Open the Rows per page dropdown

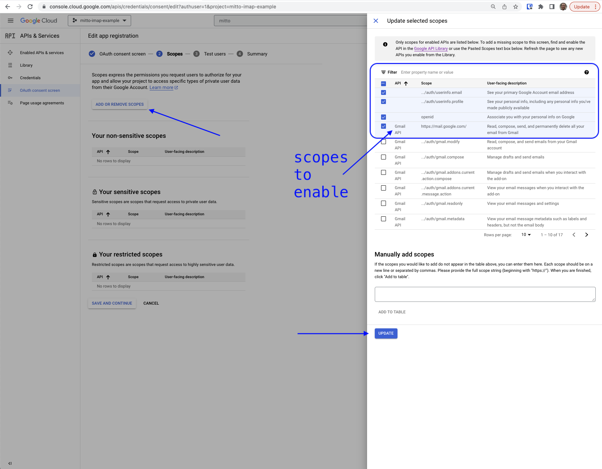pyautogui.click(x=526, y=235)
